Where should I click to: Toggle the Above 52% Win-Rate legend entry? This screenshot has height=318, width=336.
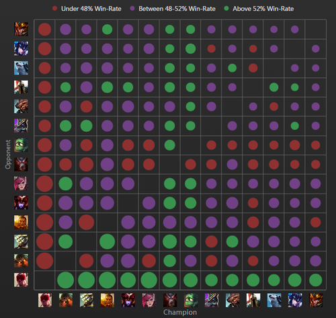(x=259, y=9)
